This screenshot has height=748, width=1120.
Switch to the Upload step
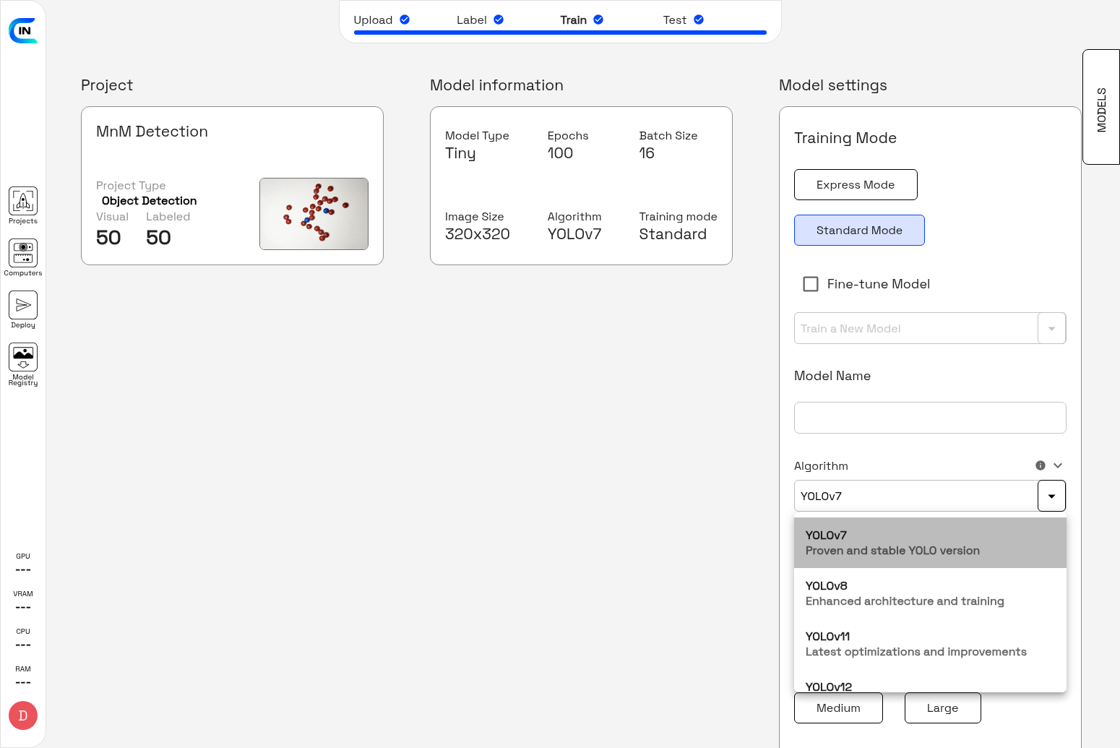(371, 20)
